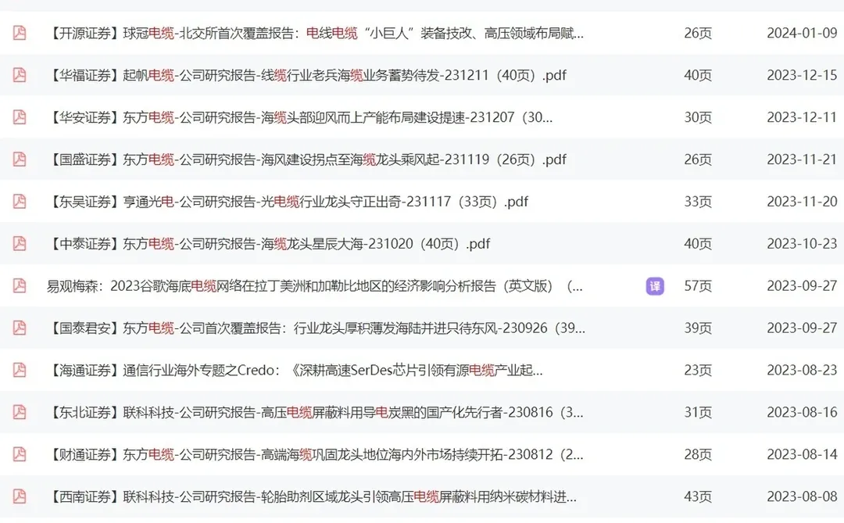The width and height of the screenshot is (844, 523).
Task: Click PDF icon of 国盛证券 东方电缆 report
Action: point(20,159)
